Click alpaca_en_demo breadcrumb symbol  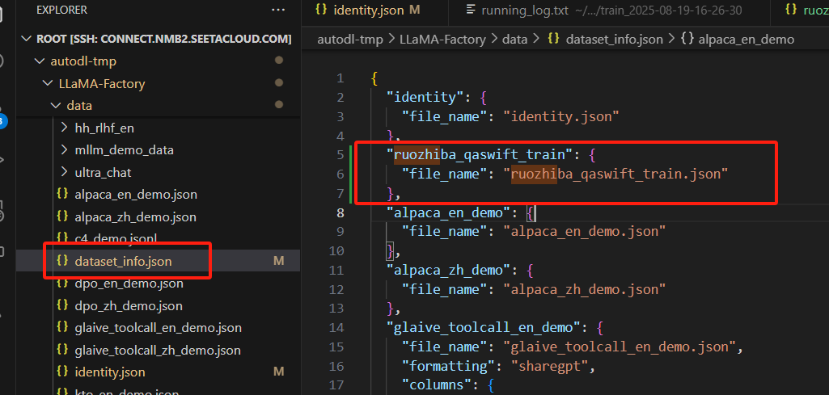coord(746,40)
